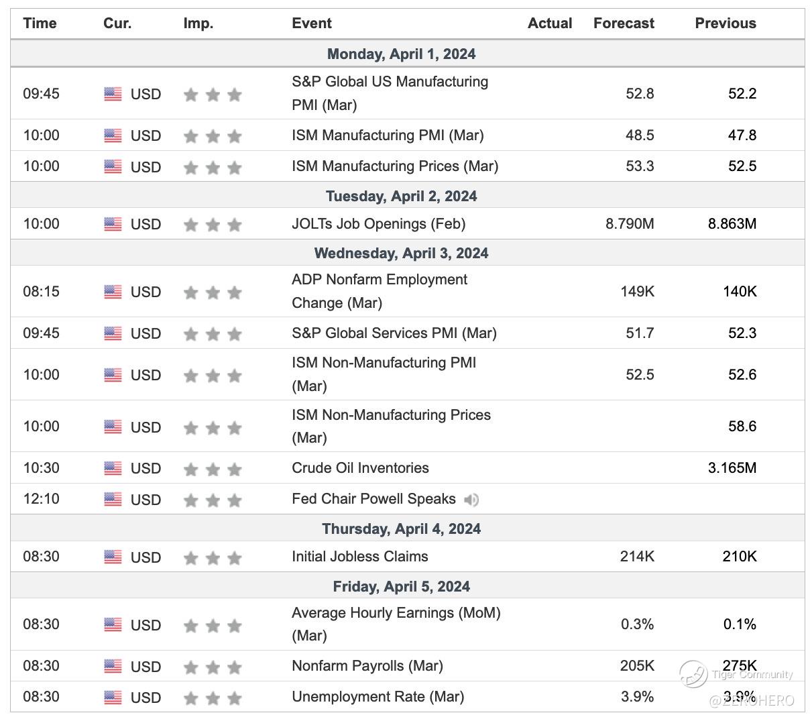Click the Friday, April 5, 2024 date header

(x=401, y=586)
